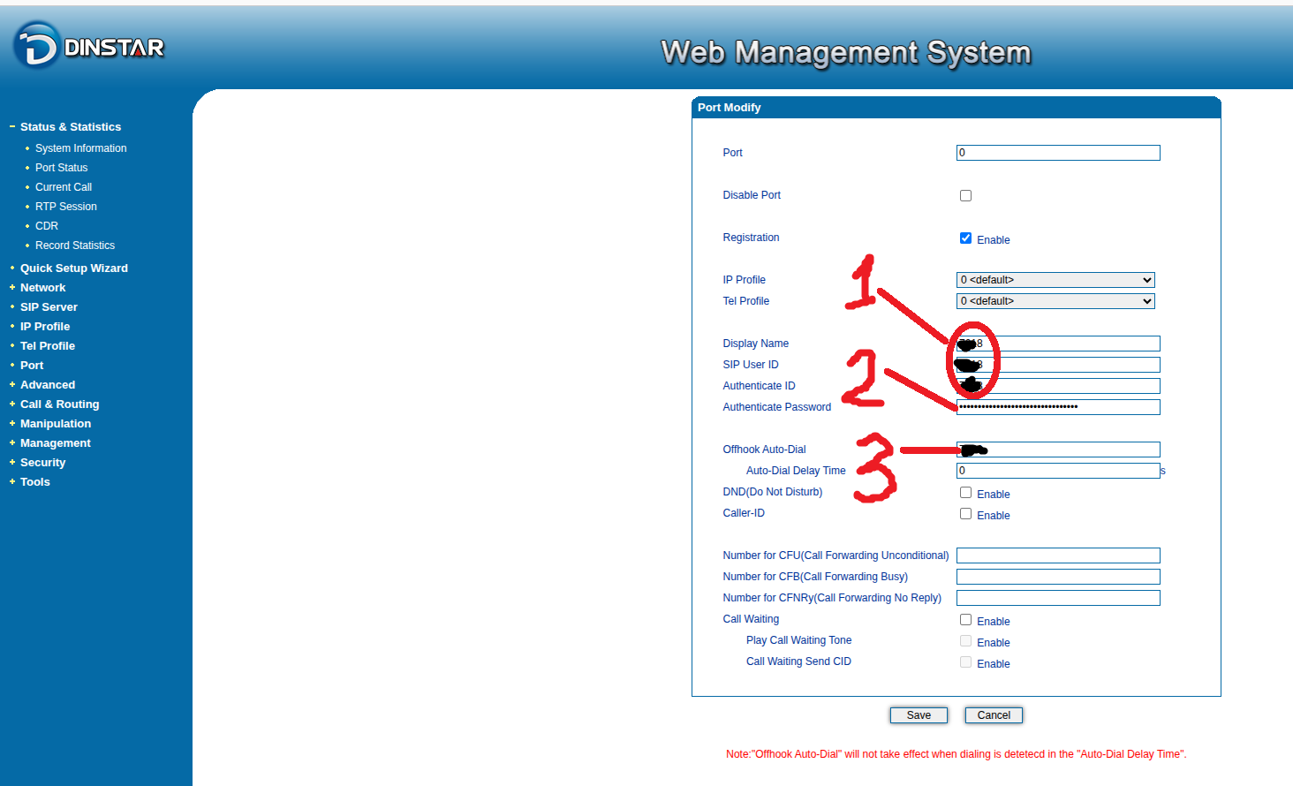Screen dimensions: 1293x786
Task: Open the Quick Setup Wizard
Action: pyautogui.click(x=73, y=268)
